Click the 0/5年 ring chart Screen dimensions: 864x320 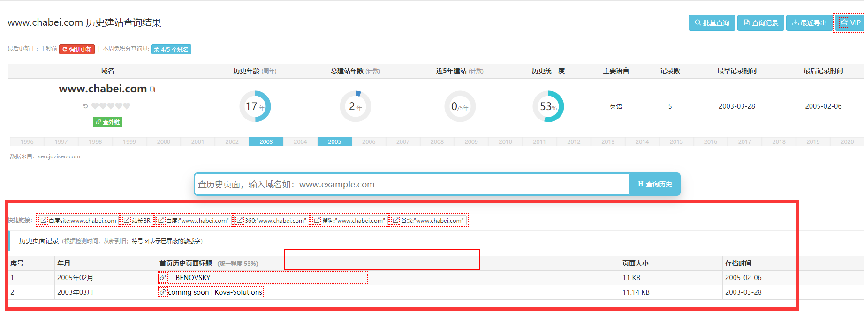pos(460,106)
